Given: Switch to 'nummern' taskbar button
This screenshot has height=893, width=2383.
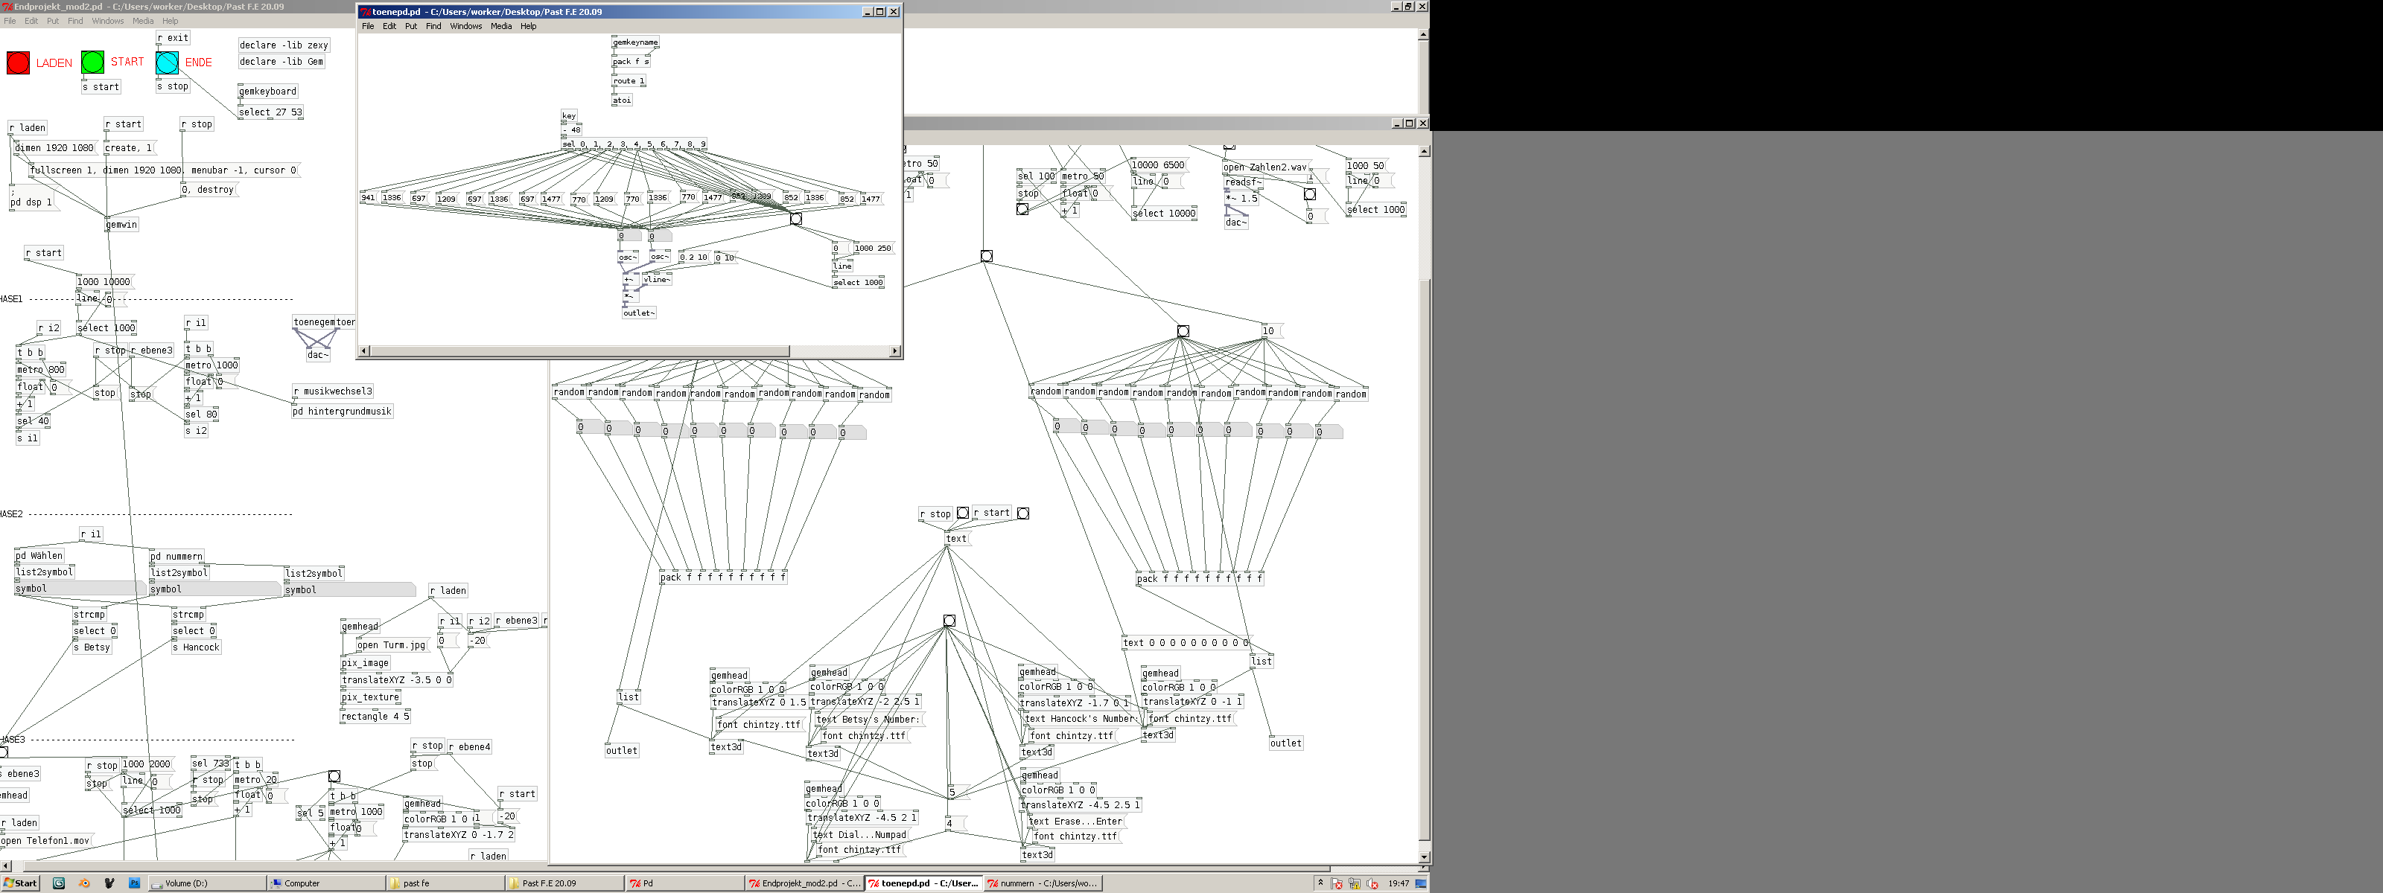Looking at the screenshot, I should 1042,883.
